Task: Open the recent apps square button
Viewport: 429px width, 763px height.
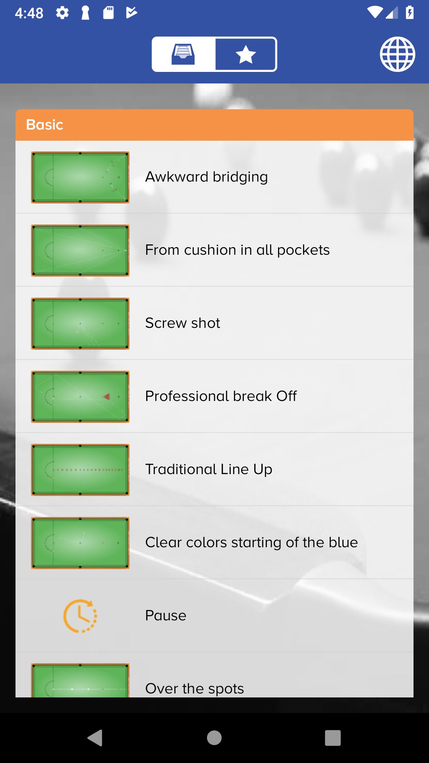Action: (332, 738)
